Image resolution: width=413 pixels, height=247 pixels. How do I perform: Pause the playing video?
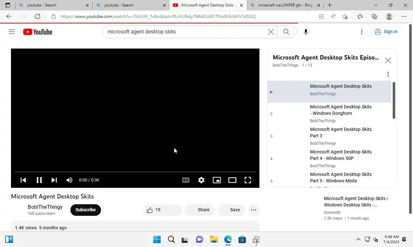(x=39, y=180)
